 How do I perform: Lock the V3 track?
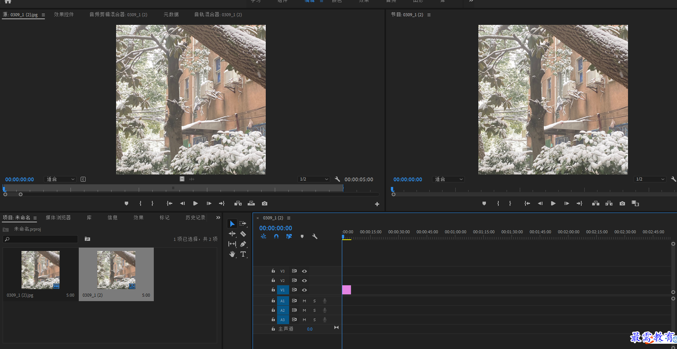coord(273,271)
